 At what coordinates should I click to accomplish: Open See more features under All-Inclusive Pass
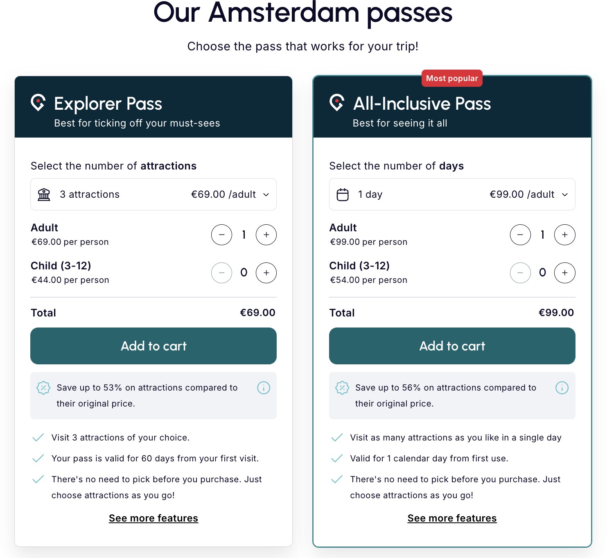pyautogui.click(x=451, y=518)
